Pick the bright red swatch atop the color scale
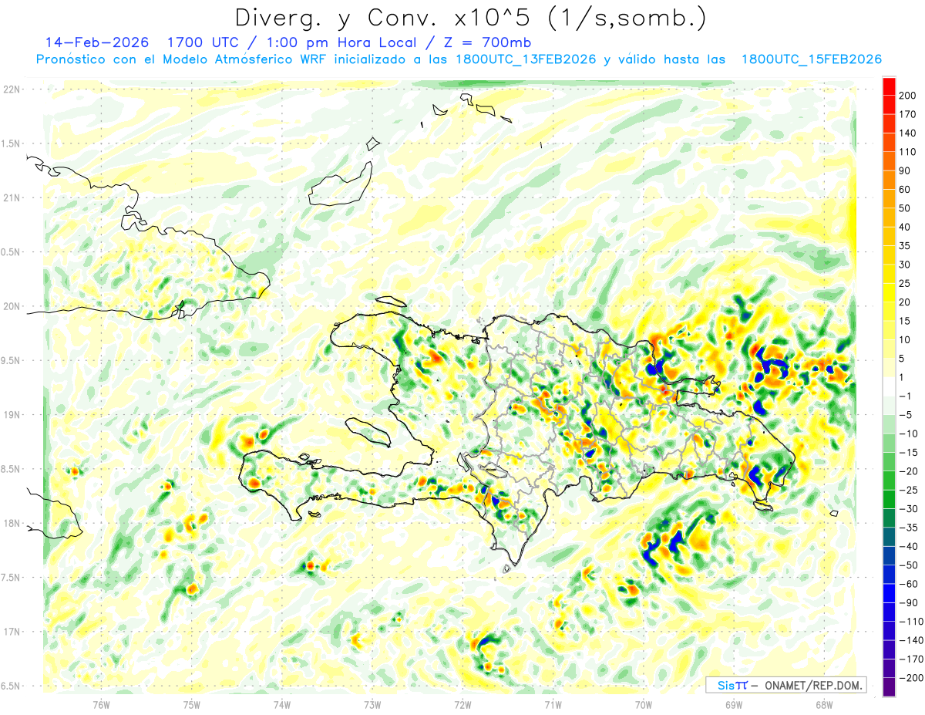Screen dimensions: 925x715 point(890,86)
